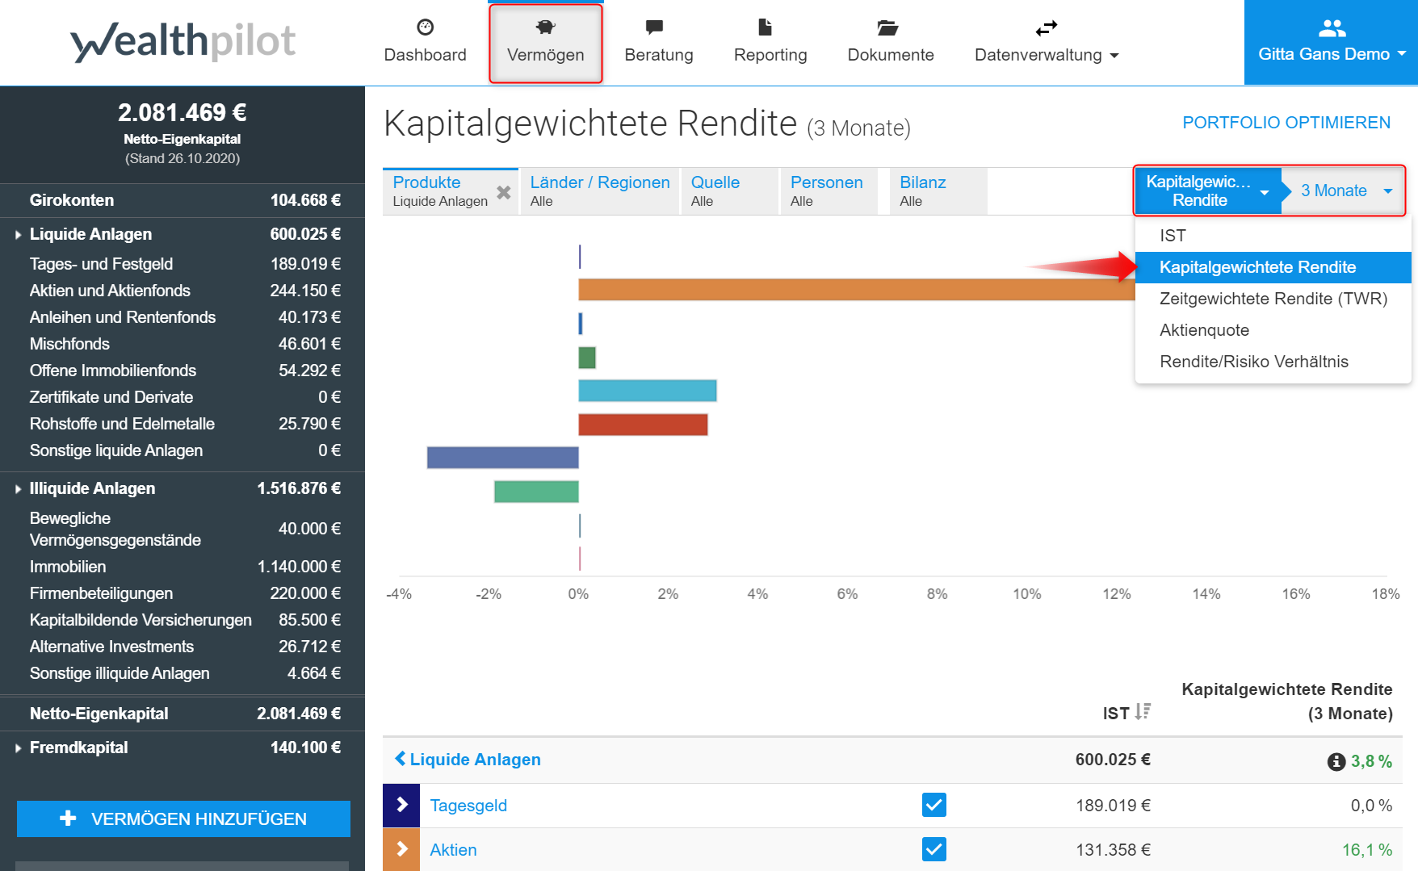
Task: Switch to the Länder / Regionen filter tab
Action: pyautogui.click(x=600, y=191)
